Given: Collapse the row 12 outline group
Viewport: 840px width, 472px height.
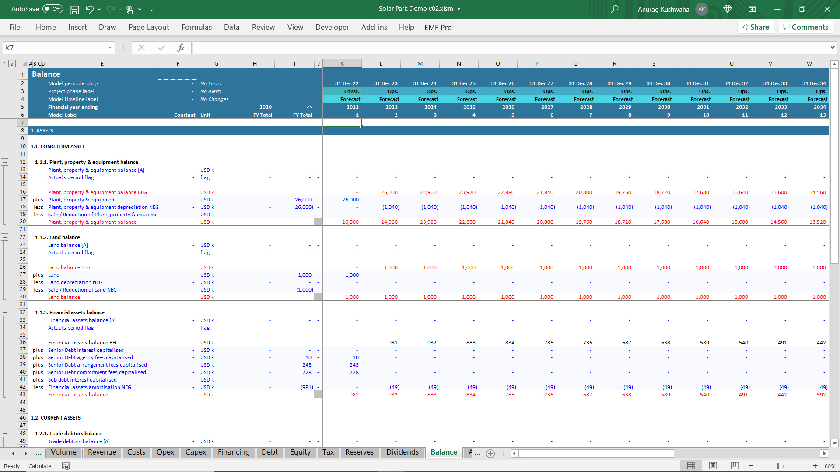Looking at the screenshot, I should (5, 162).
